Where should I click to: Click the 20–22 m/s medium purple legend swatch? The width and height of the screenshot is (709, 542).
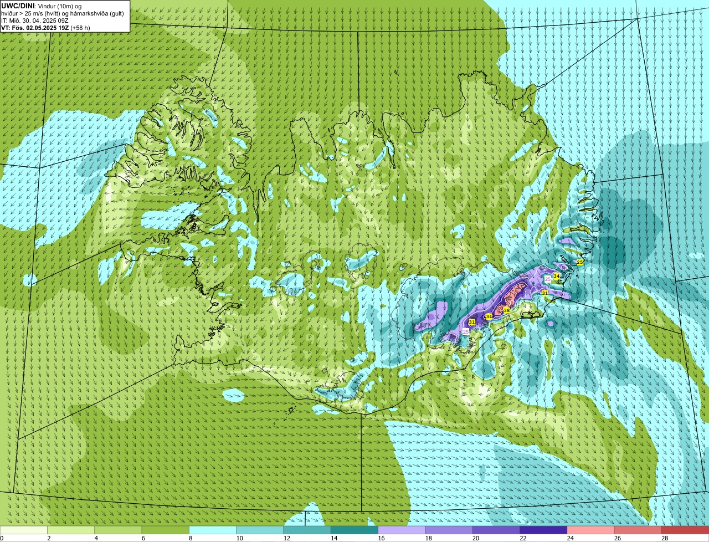pos(496,530)
